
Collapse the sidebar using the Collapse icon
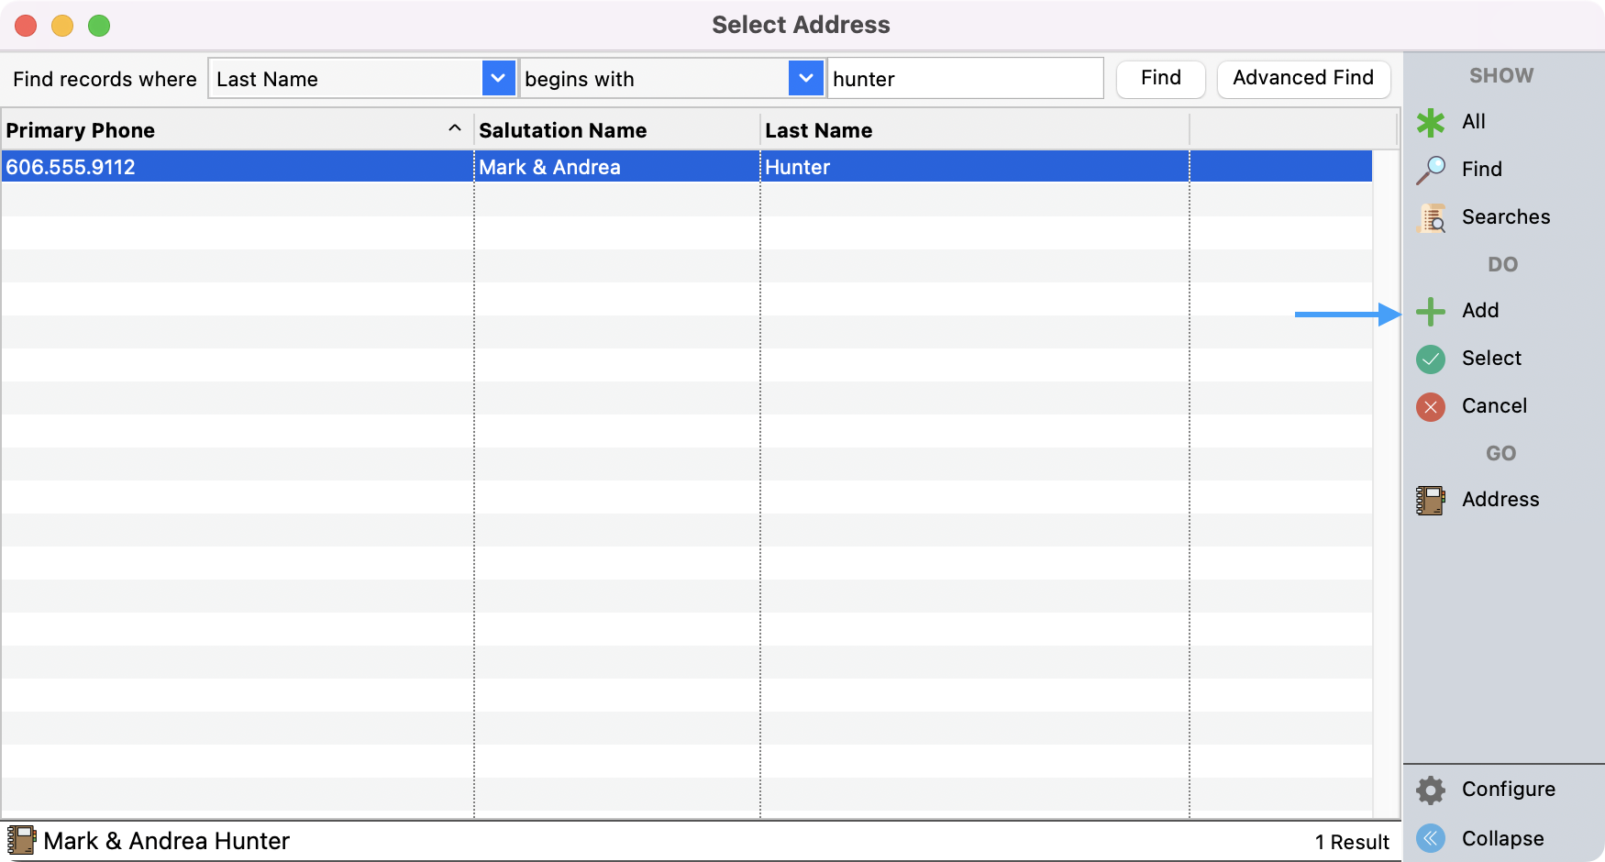click(x=1430, y=838)
